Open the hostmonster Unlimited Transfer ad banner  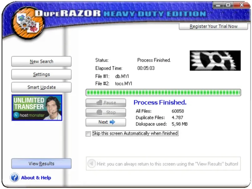pos(37,108)
